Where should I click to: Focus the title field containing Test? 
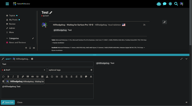47,64
